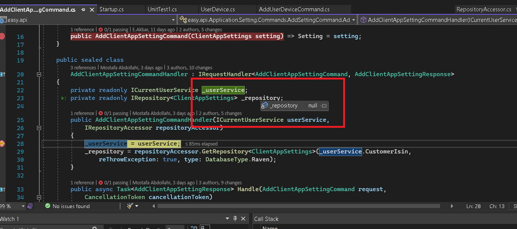517x229 pixels.
Task: Open '1 reference' CodeLens above line 16
Action: tap(82, 30)
